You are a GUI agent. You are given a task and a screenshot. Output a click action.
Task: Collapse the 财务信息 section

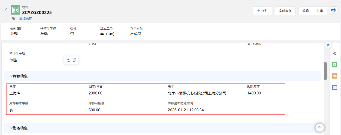11,128
